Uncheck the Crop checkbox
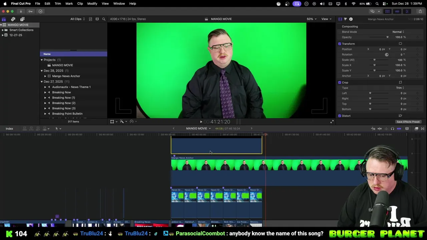Screen dimensions: 427x240 click(x=340, y=83)
